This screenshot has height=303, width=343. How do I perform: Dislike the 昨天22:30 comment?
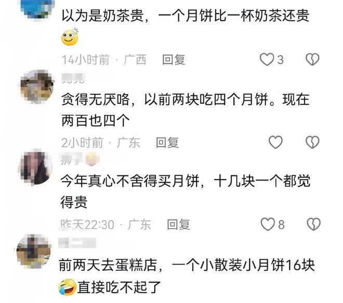point(314,224)
